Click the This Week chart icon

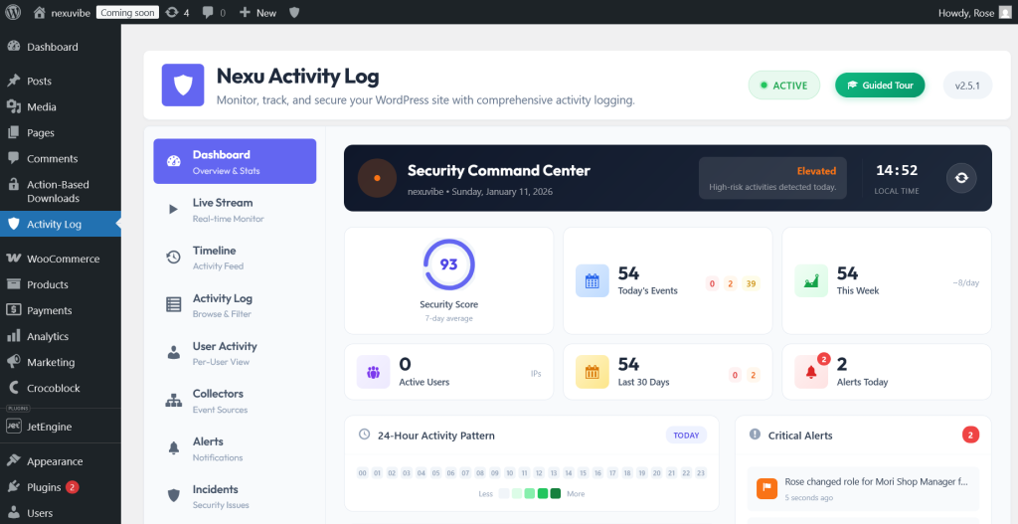[x=811, y=281]
